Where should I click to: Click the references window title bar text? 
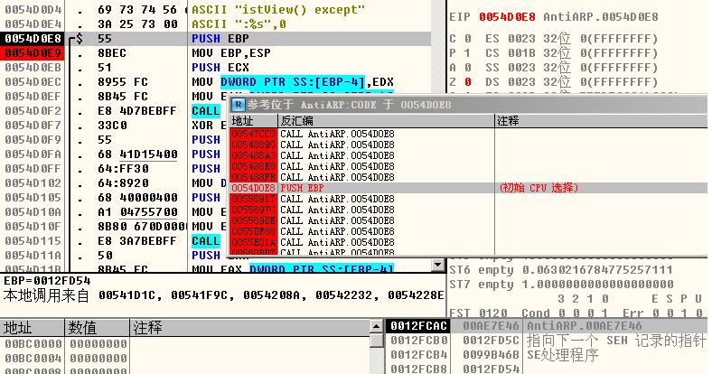[349, 105]
